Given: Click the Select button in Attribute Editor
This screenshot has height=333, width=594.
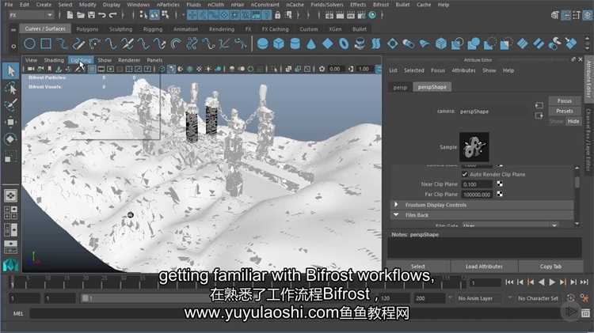Looking at the screenshot, I should (418, 267).
